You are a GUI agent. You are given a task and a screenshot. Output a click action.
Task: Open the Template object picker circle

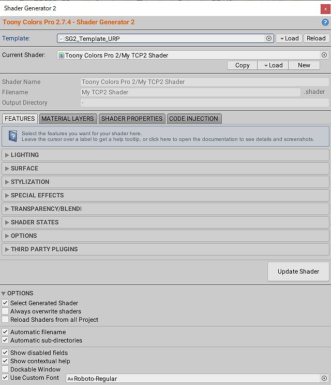coord(269,38)
